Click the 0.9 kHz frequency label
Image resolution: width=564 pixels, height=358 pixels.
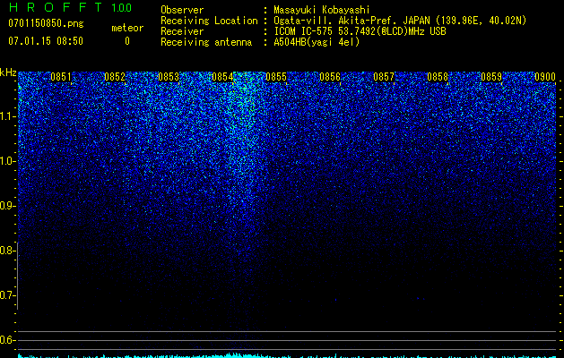pyautogui.click(x=7, y=206)
